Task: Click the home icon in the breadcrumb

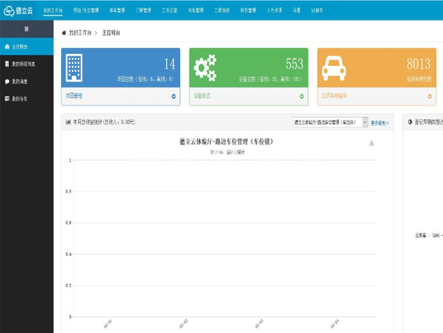Action: point(64,33)
